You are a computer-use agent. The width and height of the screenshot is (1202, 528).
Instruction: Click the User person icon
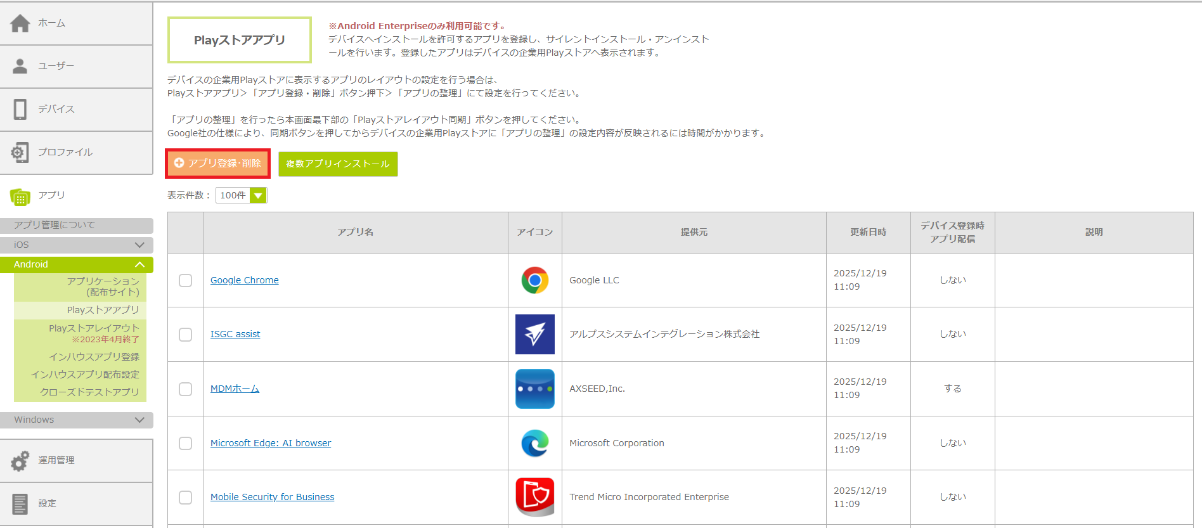point(20,66)
